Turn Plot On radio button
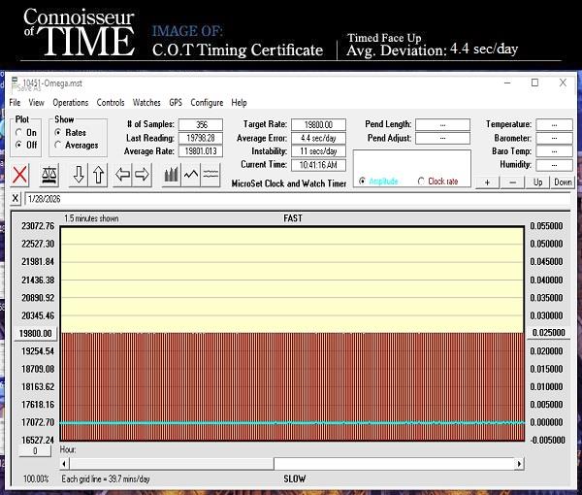Viewport: 582px width, 495px height. click(x=19, y=133)
